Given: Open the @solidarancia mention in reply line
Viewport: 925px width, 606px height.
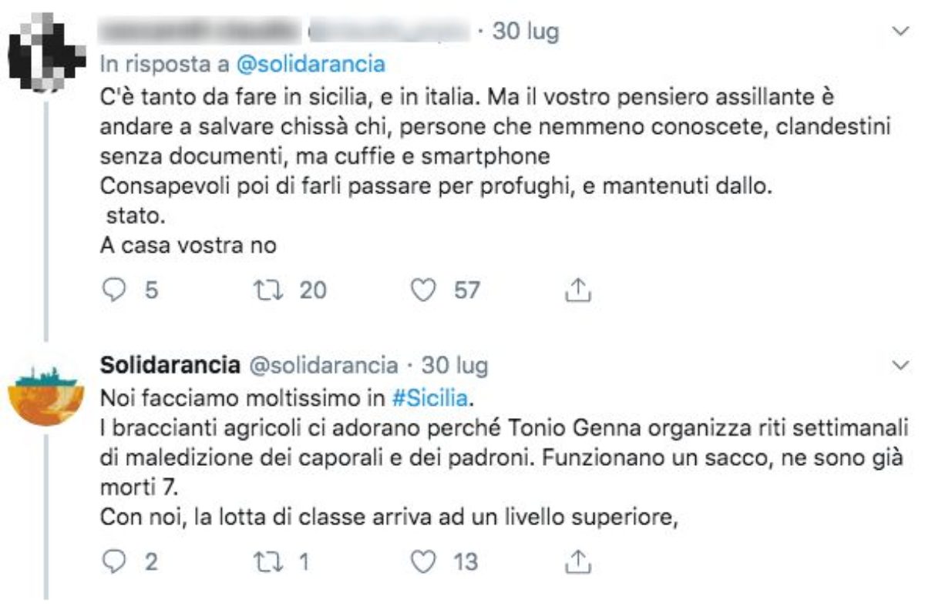Looking at the screenshot, I should 310,65.
